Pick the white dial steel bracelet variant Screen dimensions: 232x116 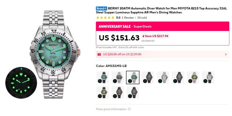(163, 77)
